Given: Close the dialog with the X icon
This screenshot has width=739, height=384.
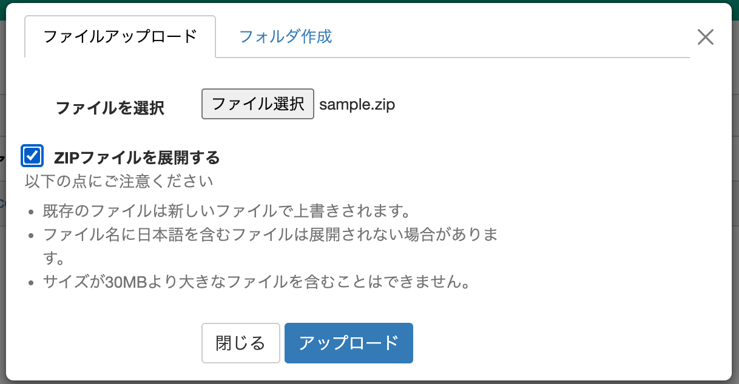Looking at the screenshot, I should pyautogui.click(x=705, y=38).
